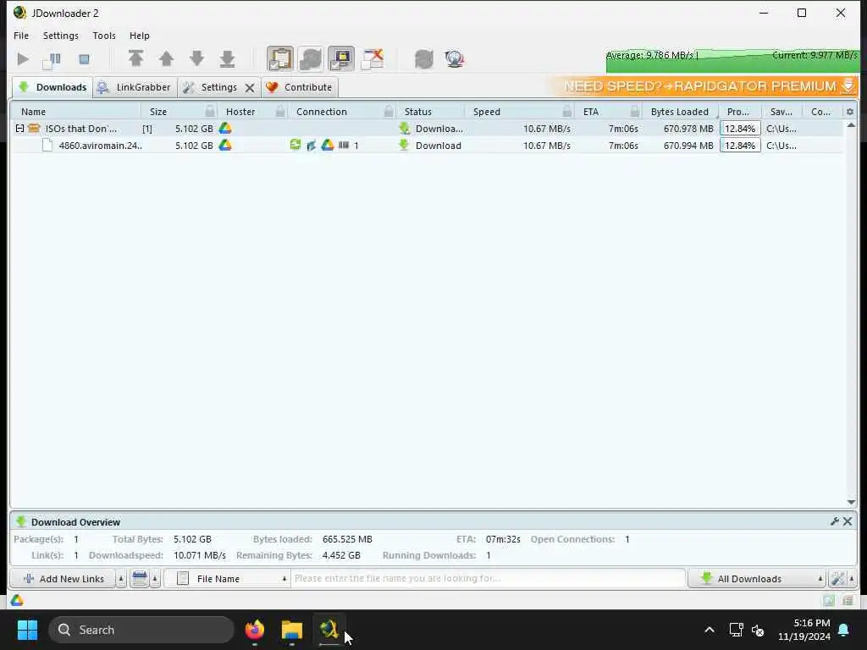The width and height of the screenshot is (867, 650).
Task: Click the scroll-down arrow of the downloads list
Action: [x=852, y=502]
